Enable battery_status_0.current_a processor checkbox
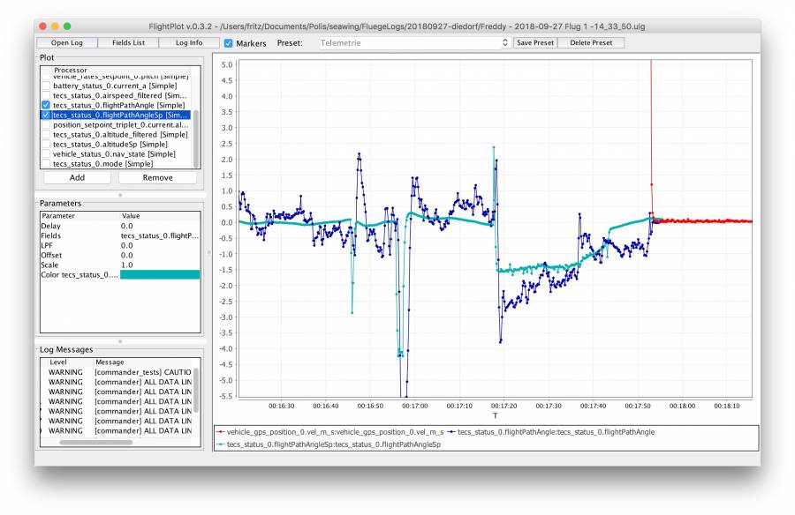795x515 pixels. click(x=46, y=86)
